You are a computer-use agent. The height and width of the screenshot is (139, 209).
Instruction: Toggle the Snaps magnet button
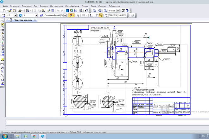click(x=71, y=15)
